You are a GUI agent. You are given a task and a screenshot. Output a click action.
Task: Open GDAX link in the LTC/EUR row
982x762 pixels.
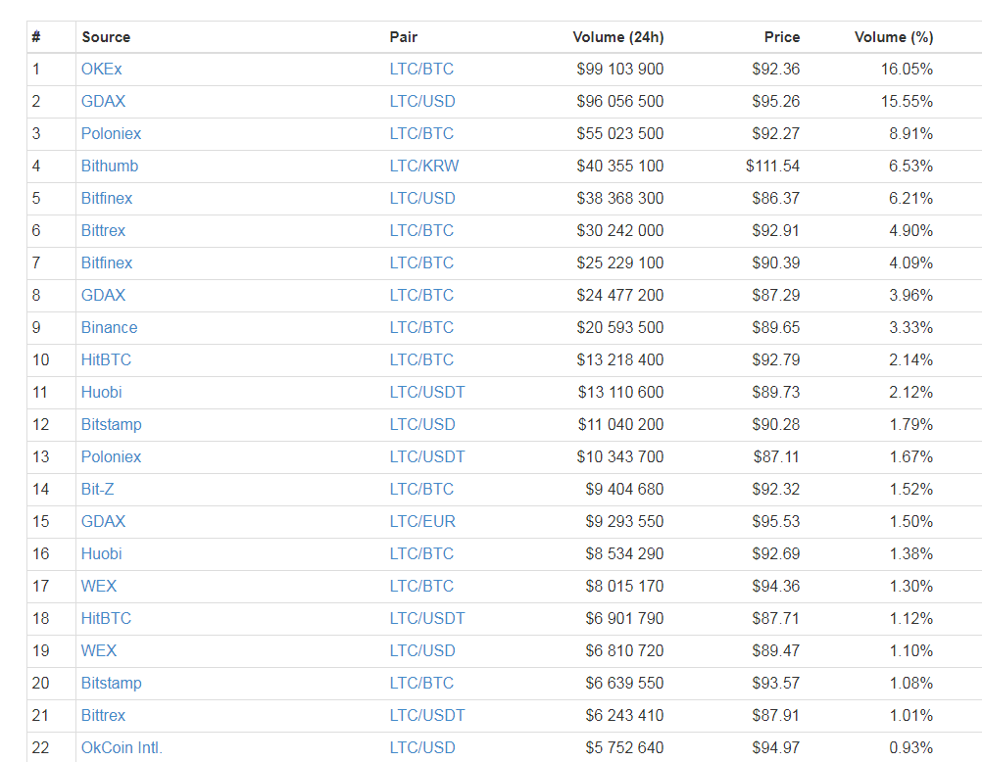103,522
